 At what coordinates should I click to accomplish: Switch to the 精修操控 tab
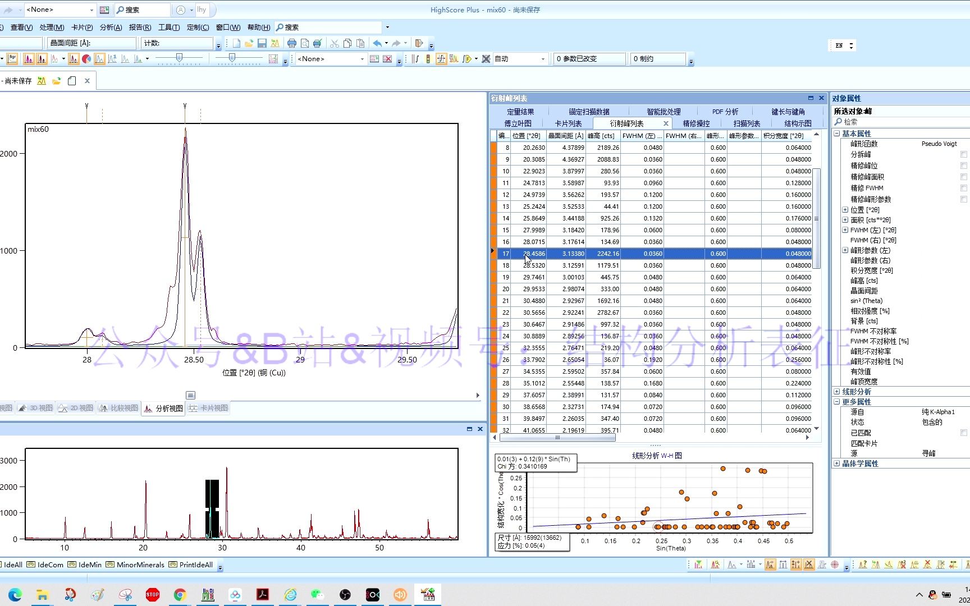696,123
